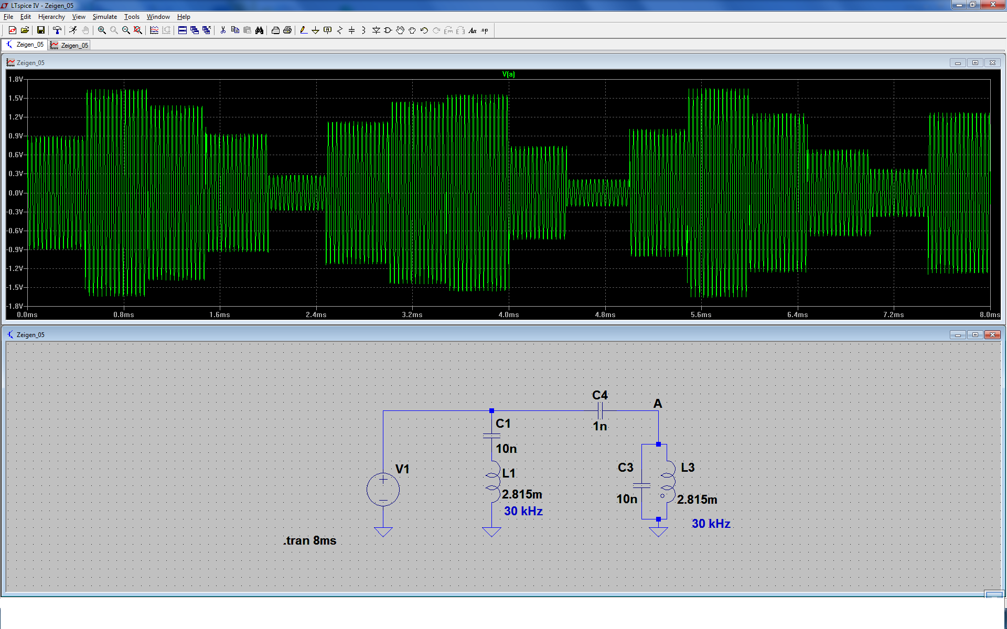Open the File menu
1007x629 pixels.
pos(8,17)
